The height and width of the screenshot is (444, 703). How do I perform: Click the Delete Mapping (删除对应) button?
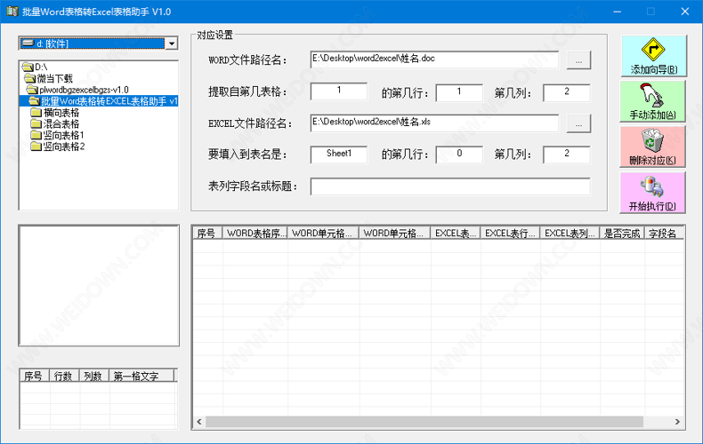click(653, 147)
